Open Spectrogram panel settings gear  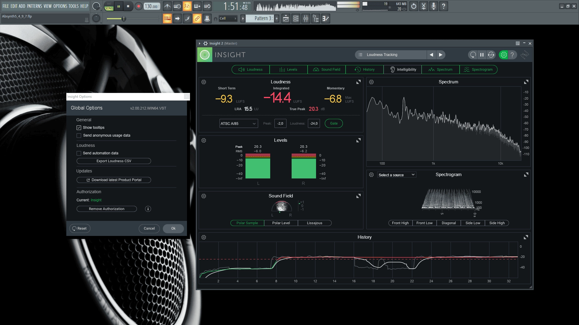(372, 175)
